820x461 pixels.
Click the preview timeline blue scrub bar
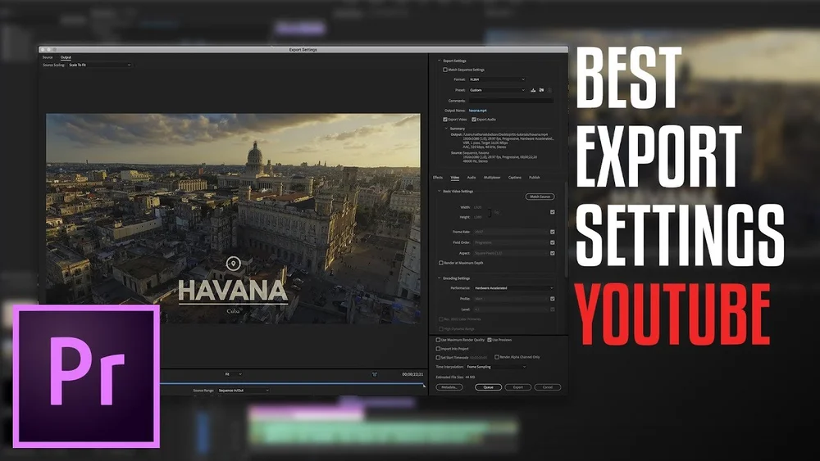pos(292,384)
